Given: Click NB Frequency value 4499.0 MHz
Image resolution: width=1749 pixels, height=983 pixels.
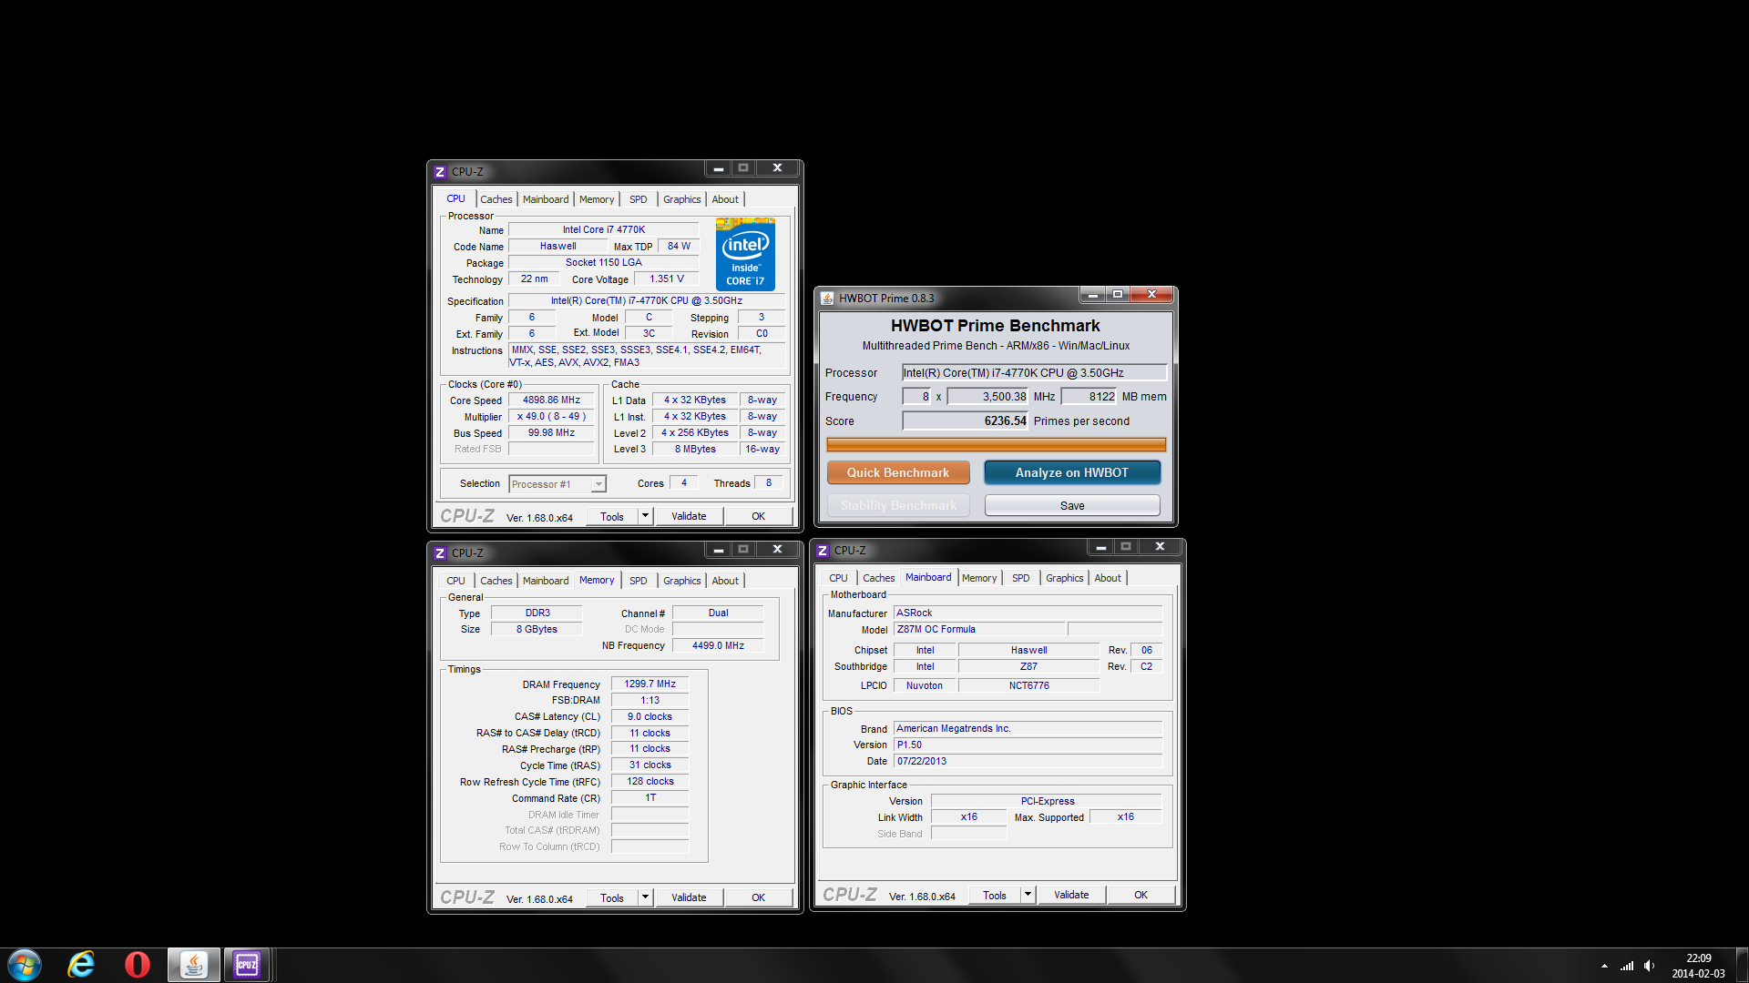Looking at the screenshot, I should [717, 645].
